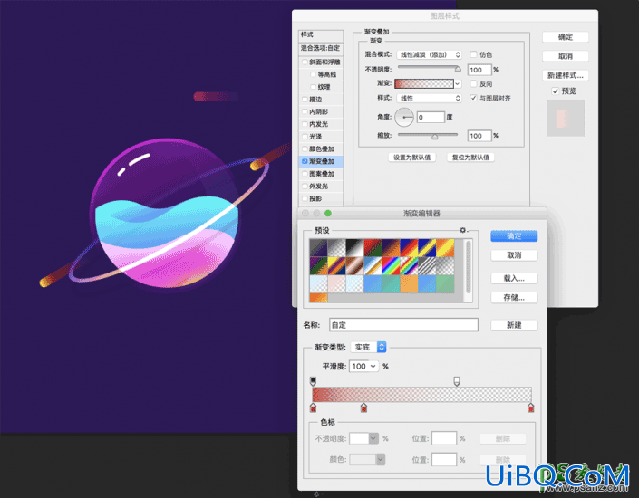Pick the red-to-green gradient preset
This screenshot has width=639, height=498.
373,247
